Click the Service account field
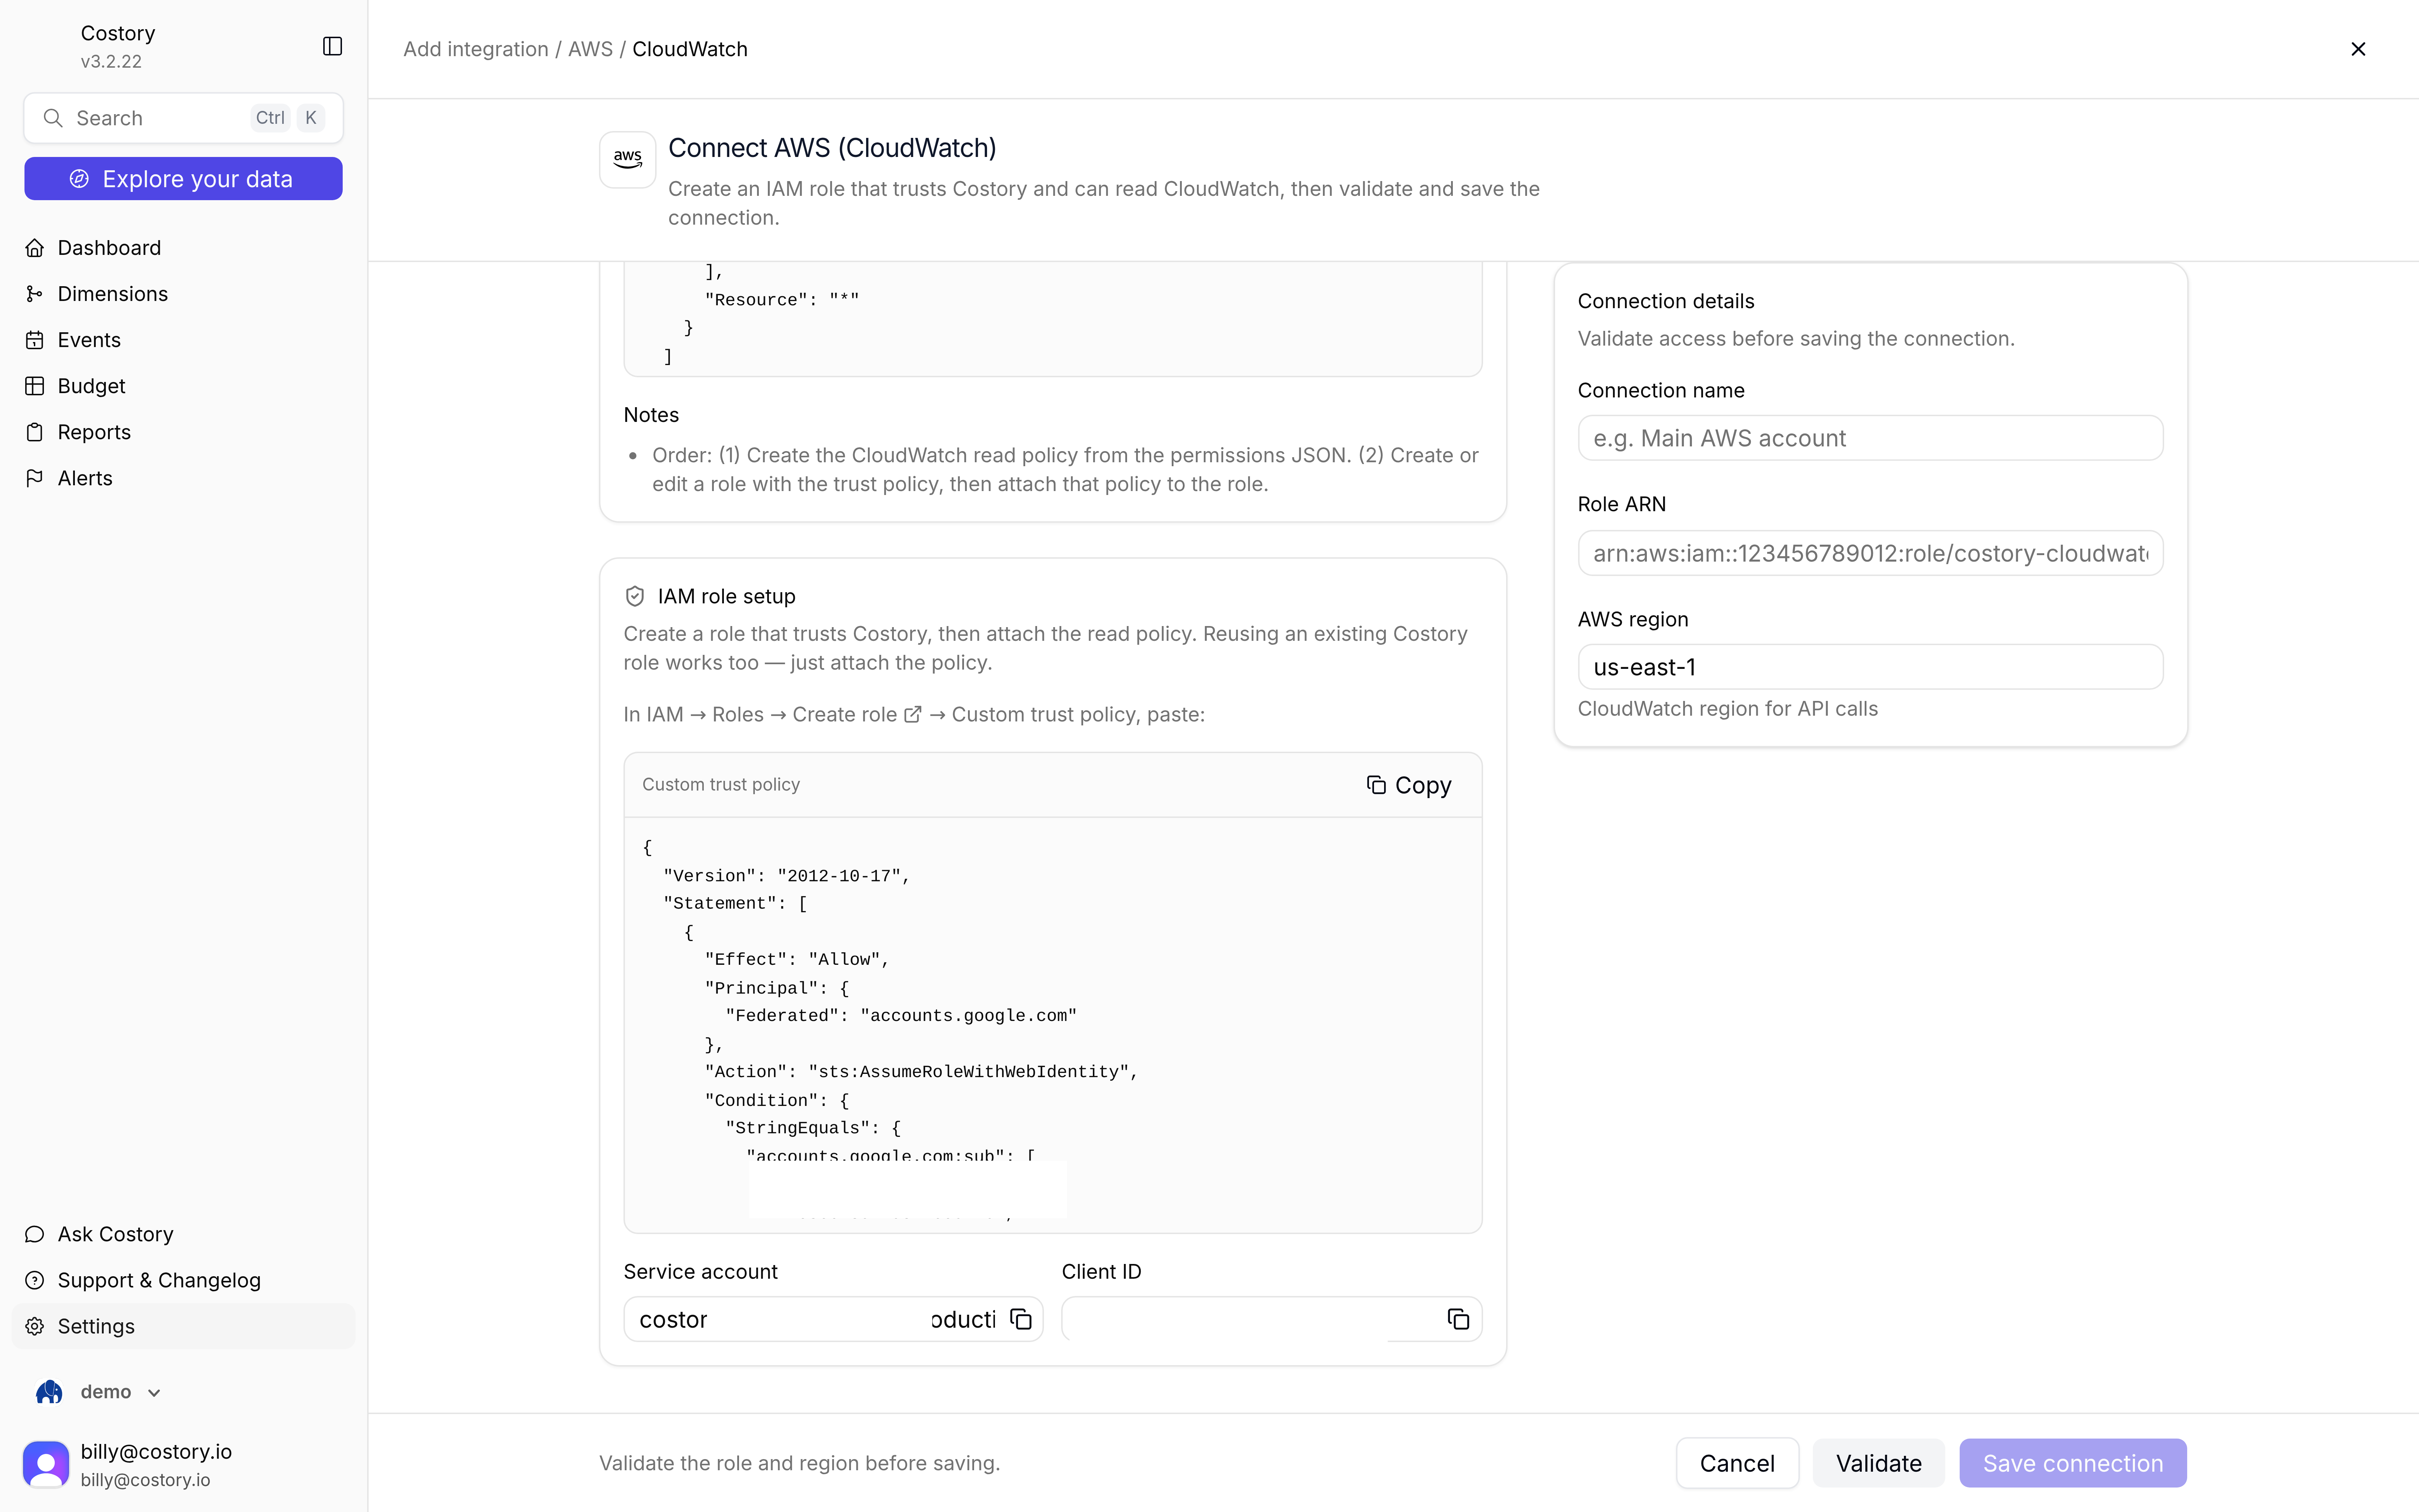 (834, 1319)
